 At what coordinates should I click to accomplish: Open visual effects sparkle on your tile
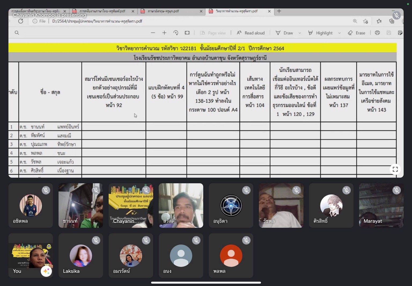pos(46,271)
